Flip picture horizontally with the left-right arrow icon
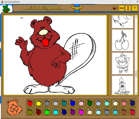This screenshot has height=119, width=139. pyautogui.click(x=121, y=8)
